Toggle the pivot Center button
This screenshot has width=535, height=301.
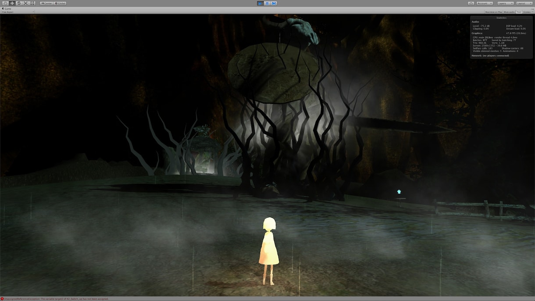point(46,3)
